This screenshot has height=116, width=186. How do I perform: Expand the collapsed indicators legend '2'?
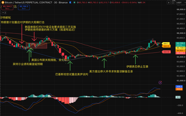coord(4,13)
